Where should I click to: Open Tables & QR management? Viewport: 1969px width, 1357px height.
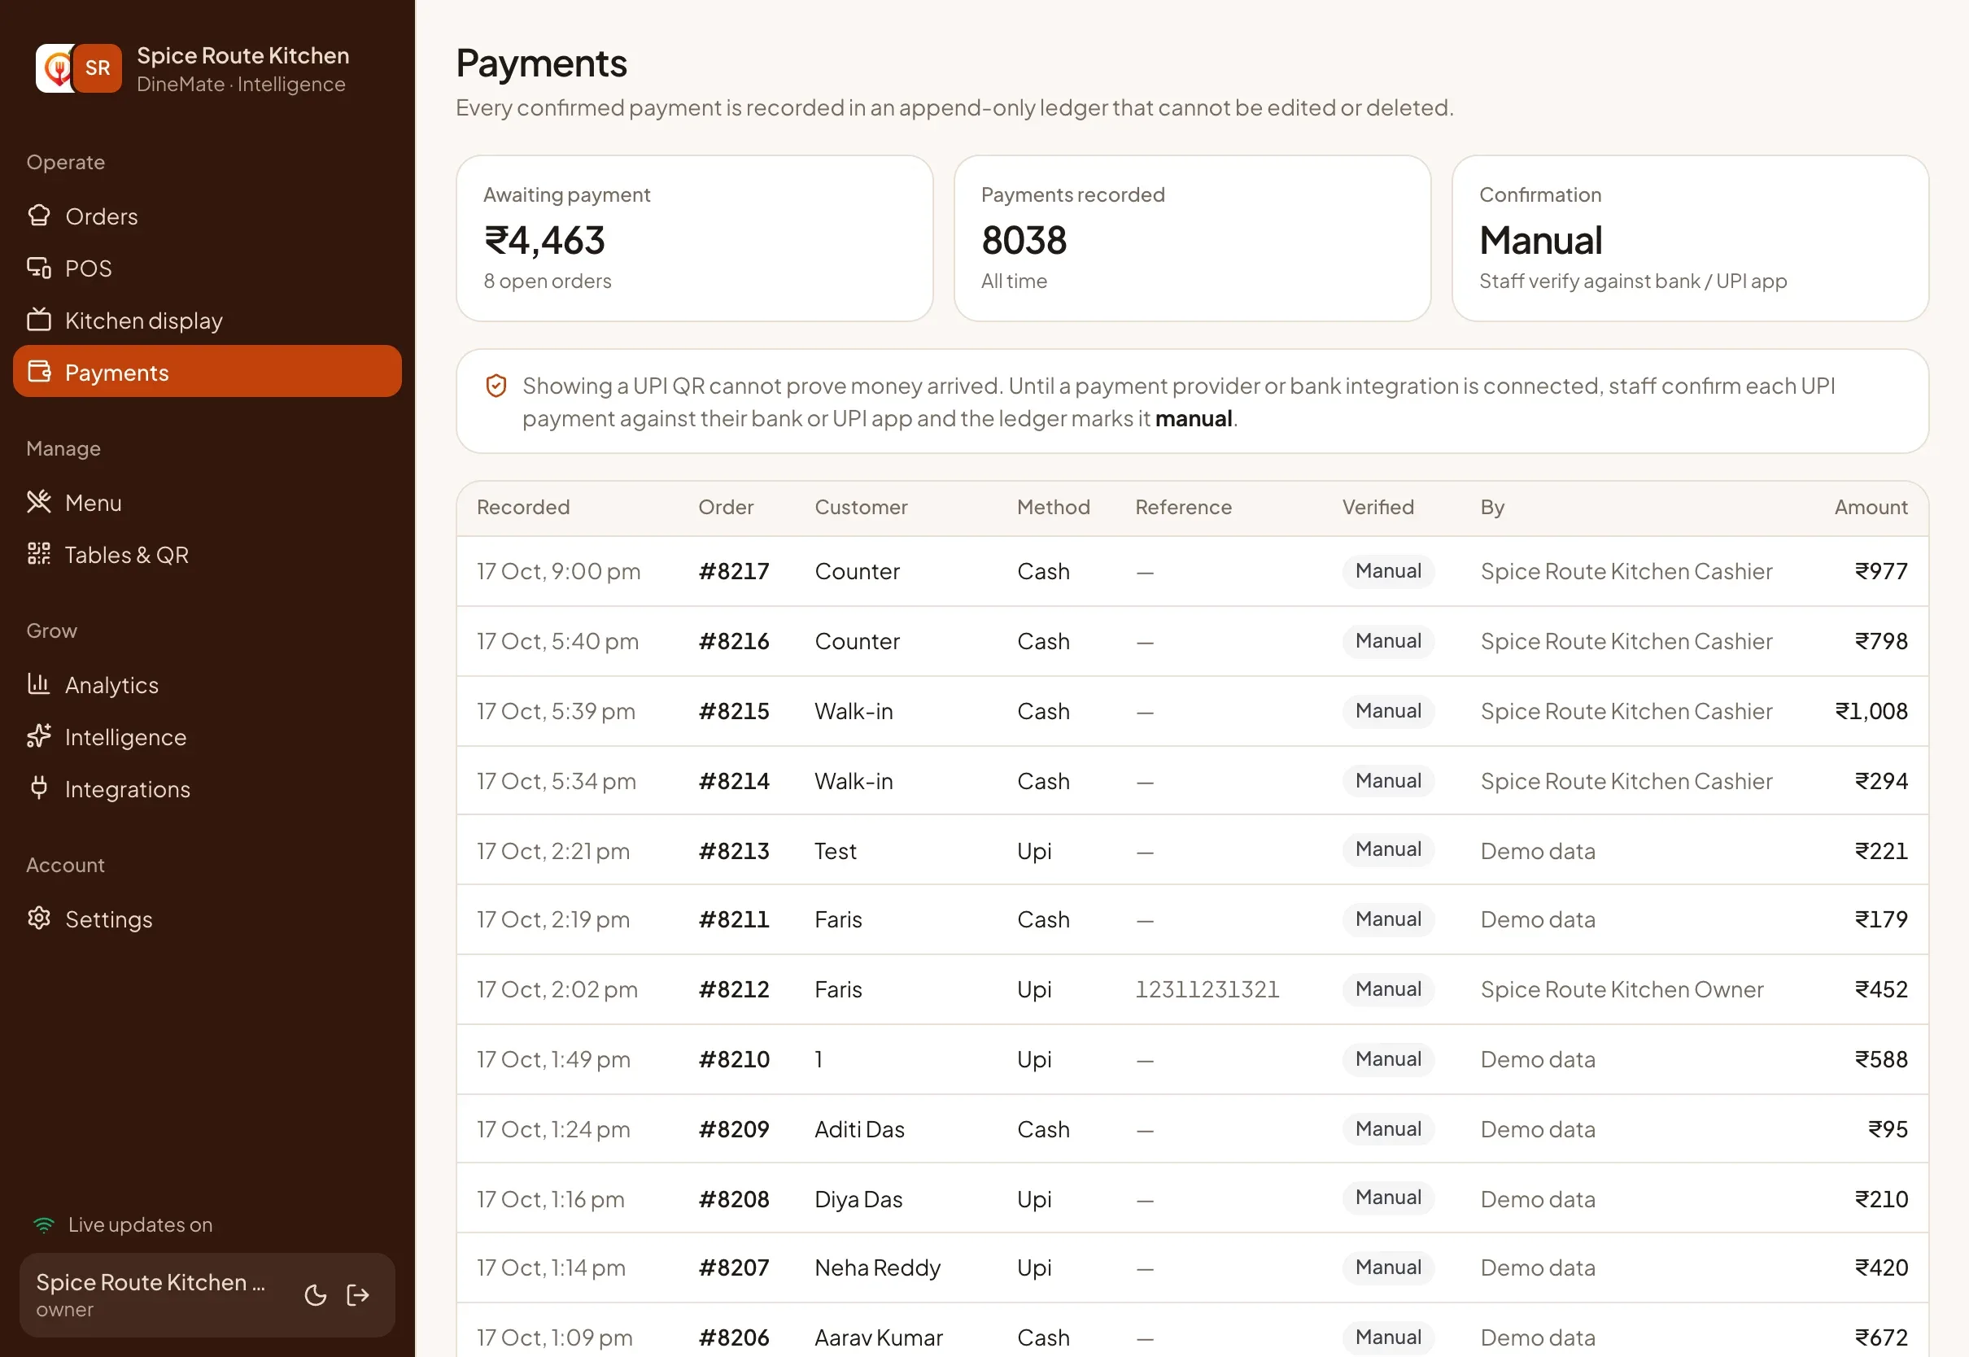tap(207, 554)
